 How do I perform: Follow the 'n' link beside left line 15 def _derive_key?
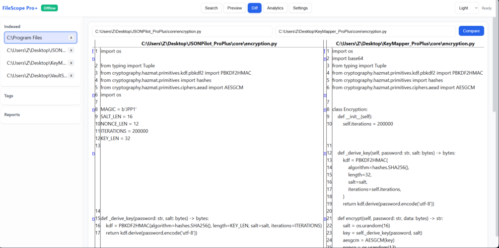[93, 218]
